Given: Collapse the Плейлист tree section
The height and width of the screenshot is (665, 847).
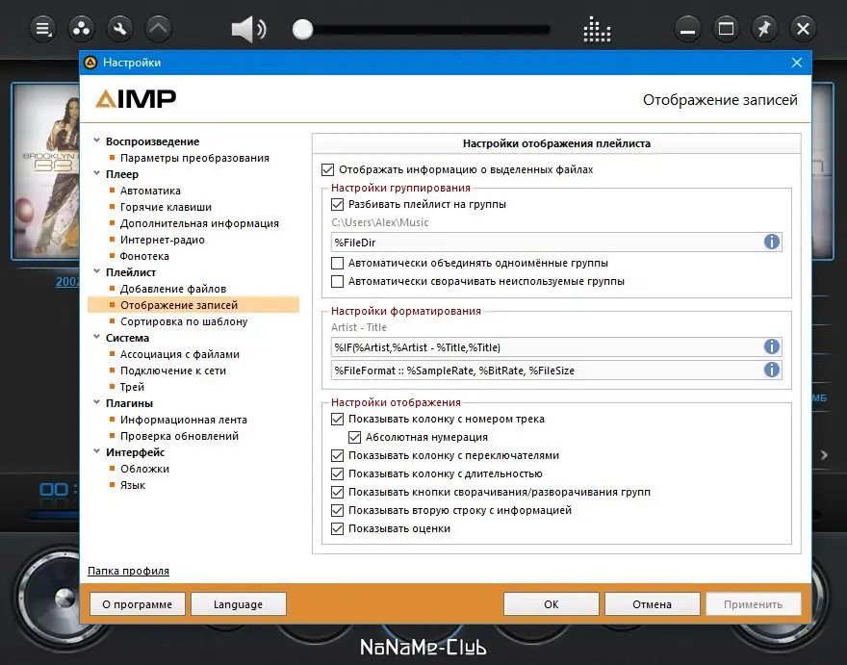Looking at the screenshot, I should [x=96, y=271].
